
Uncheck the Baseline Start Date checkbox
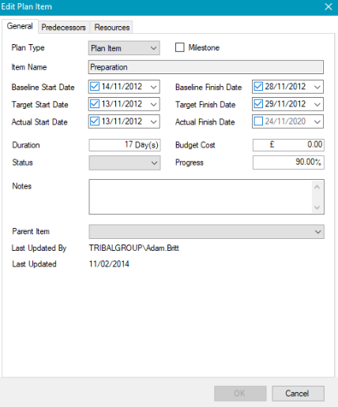click(x=95, y=87)
